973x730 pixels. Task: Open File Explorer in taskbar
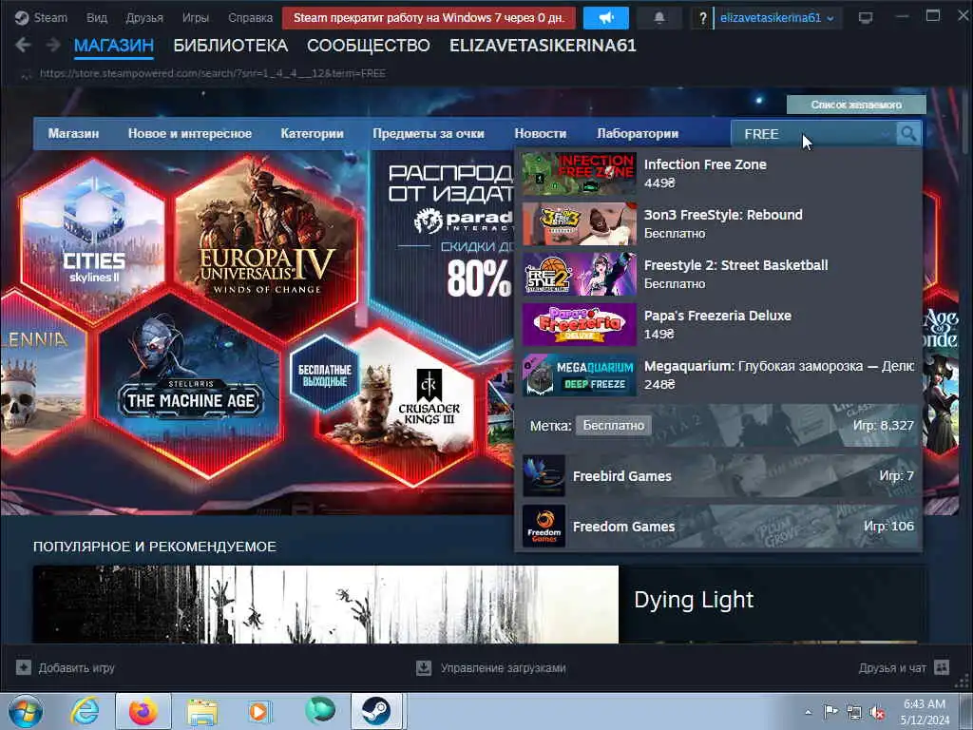pos(202,711)
